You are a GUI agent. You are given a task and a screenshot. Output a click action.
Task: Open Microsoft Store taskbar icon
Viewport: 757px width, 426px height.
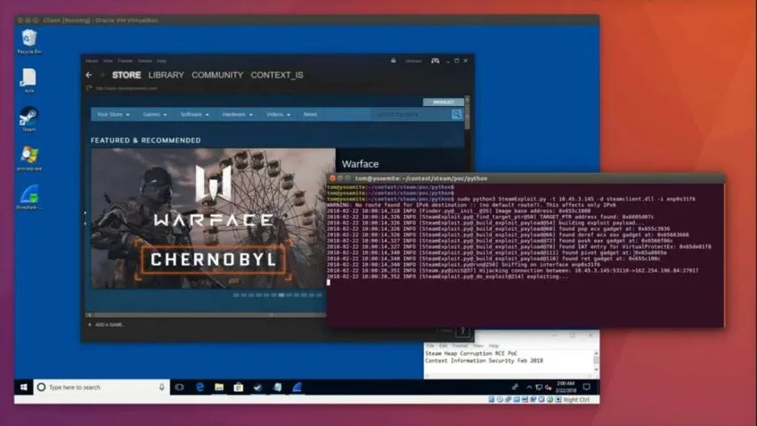238,387
